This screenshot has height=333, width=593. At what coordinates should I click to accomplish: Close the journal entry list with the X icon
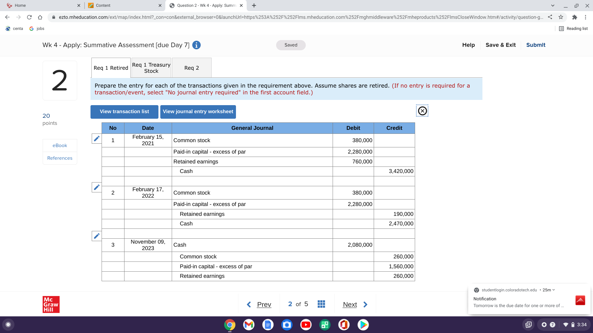pos(422,111)
